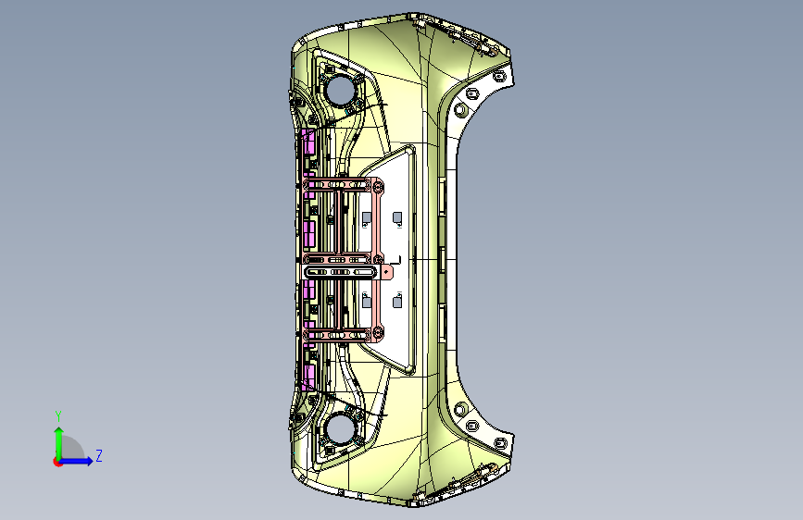
Task: Select the outermost mounting hole on the upper flange
Action: click(499, 76)
